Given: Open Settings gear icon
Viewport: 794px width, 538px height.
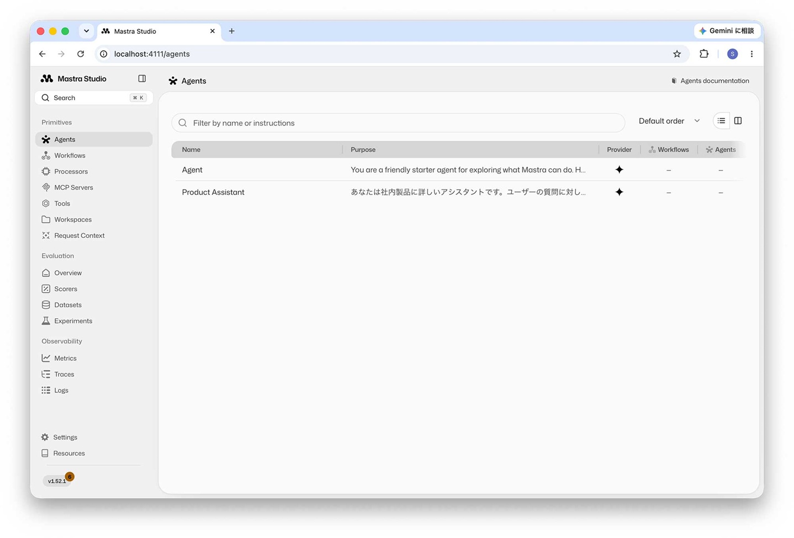Looking at the screenshot, I should coord(45,437).
